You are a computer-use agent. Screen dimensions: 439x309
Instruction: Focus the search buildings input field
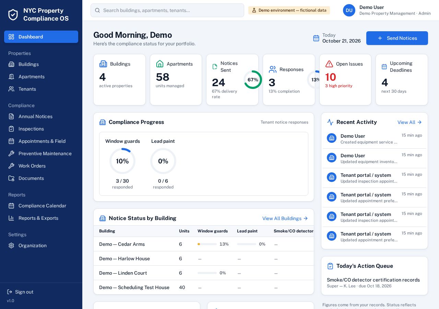167,10
